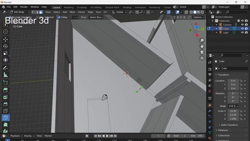Click the zoom magnifier in the viewport
The width and height of the screenshot is (250, 141).
coord(202,40)
